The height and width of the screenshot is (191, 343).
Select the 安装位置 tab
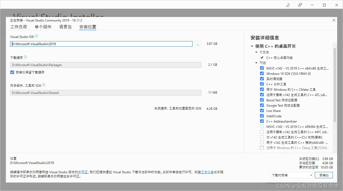coord(88,27)
